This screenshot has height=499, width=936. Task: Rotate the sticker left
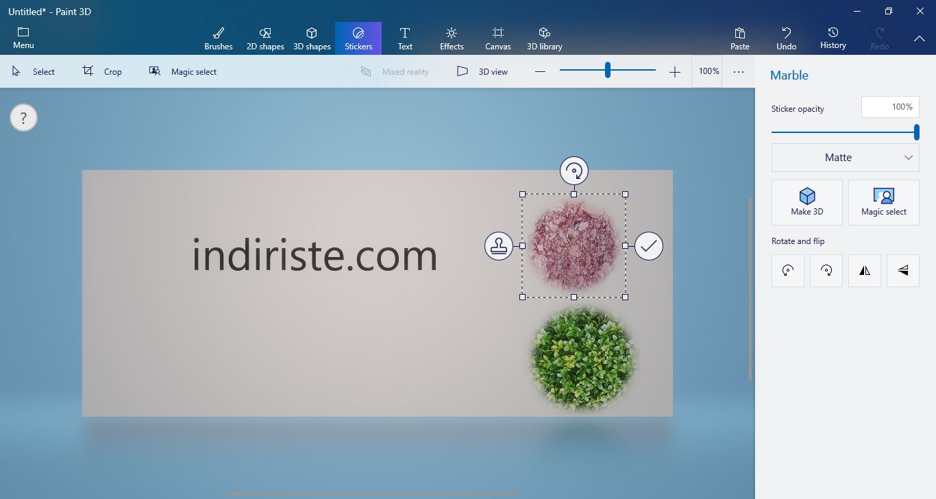coord(788,271)
